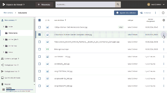Click the Dokumente breadcrumb label

pos(22,13)
